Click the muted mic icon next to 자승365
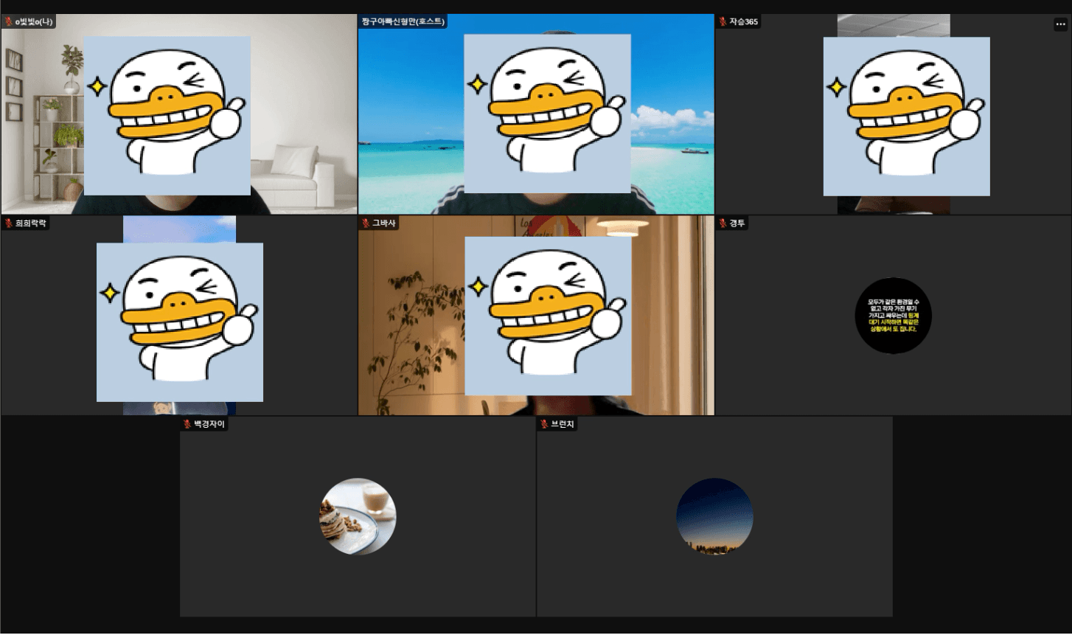The image size is (1072, 635). click(723, 22)
